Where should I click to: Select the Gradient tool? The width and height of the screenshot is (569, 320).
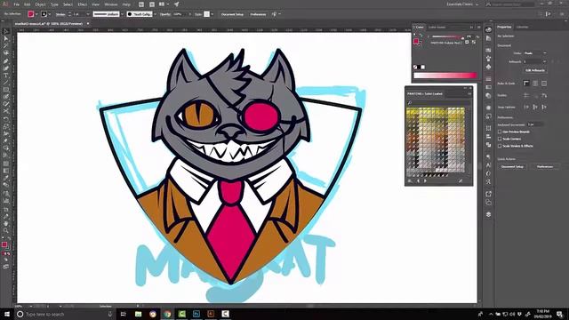6,171
